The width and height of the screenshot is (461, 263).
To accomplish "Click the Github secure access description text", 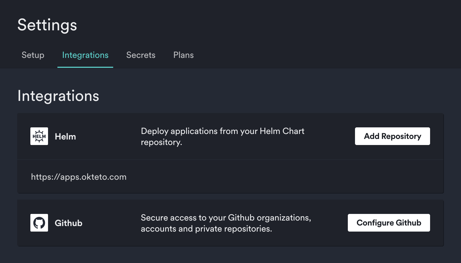I will click(x=226, y=223).
